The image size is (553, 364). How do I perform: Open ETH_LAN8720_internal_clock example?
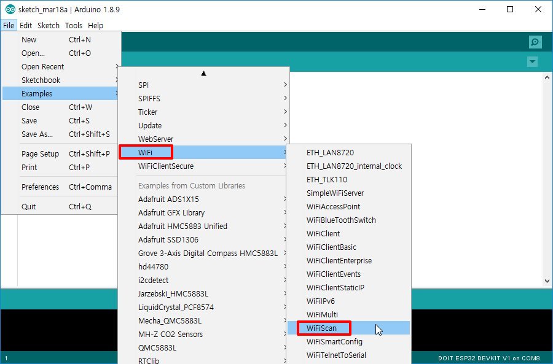point(348,166)
